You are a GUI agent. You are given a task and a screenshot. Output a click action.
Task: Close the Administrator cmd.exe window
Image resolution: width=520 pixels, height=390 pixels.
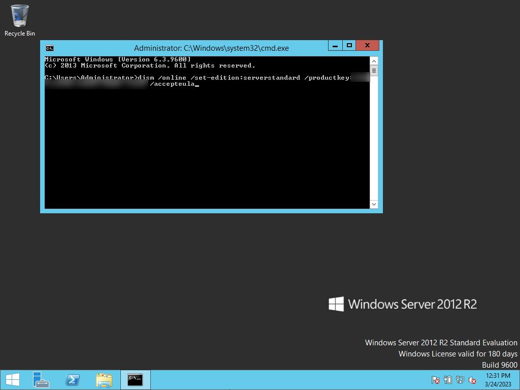point(367,45)
